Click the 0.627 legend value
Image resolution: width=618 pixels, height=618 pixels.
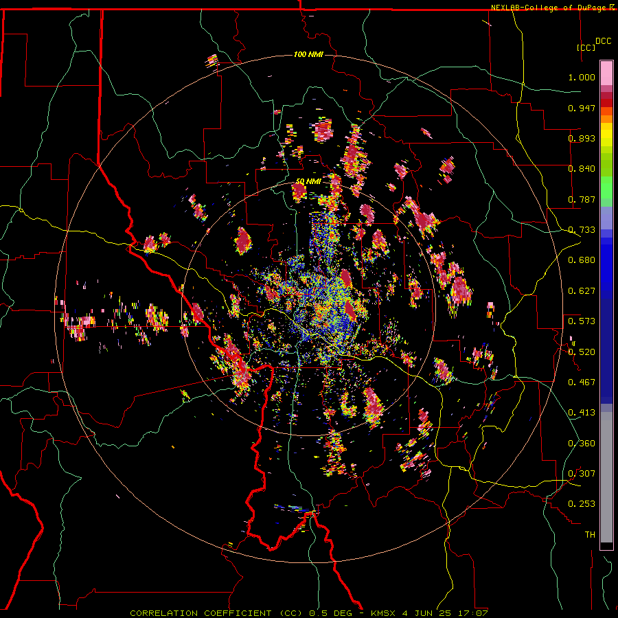point(582,291)
